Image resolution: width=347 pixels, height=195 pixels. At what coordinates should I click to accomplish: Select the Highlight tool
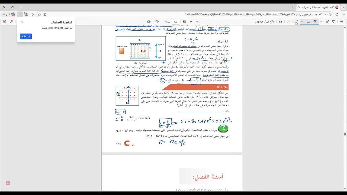[x=327, y=22]
